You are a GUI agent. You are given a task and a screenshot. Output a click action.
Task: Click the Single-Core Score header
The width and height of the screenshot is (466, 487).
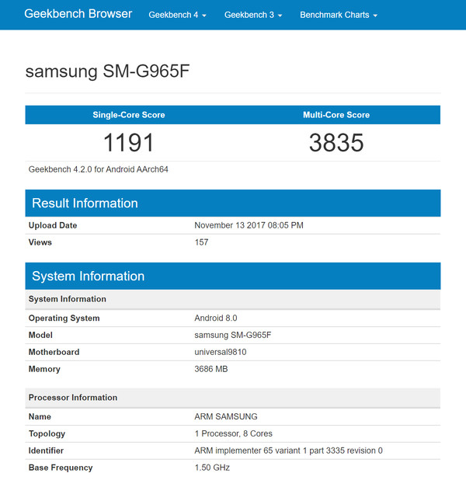[x=129, y=115]
